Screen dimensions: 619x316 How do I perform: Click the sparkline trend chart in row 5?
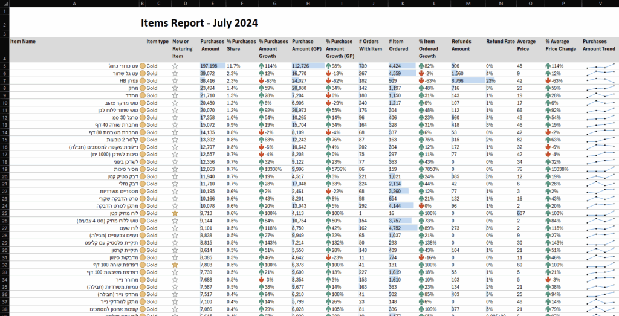(x=599, y=66)
